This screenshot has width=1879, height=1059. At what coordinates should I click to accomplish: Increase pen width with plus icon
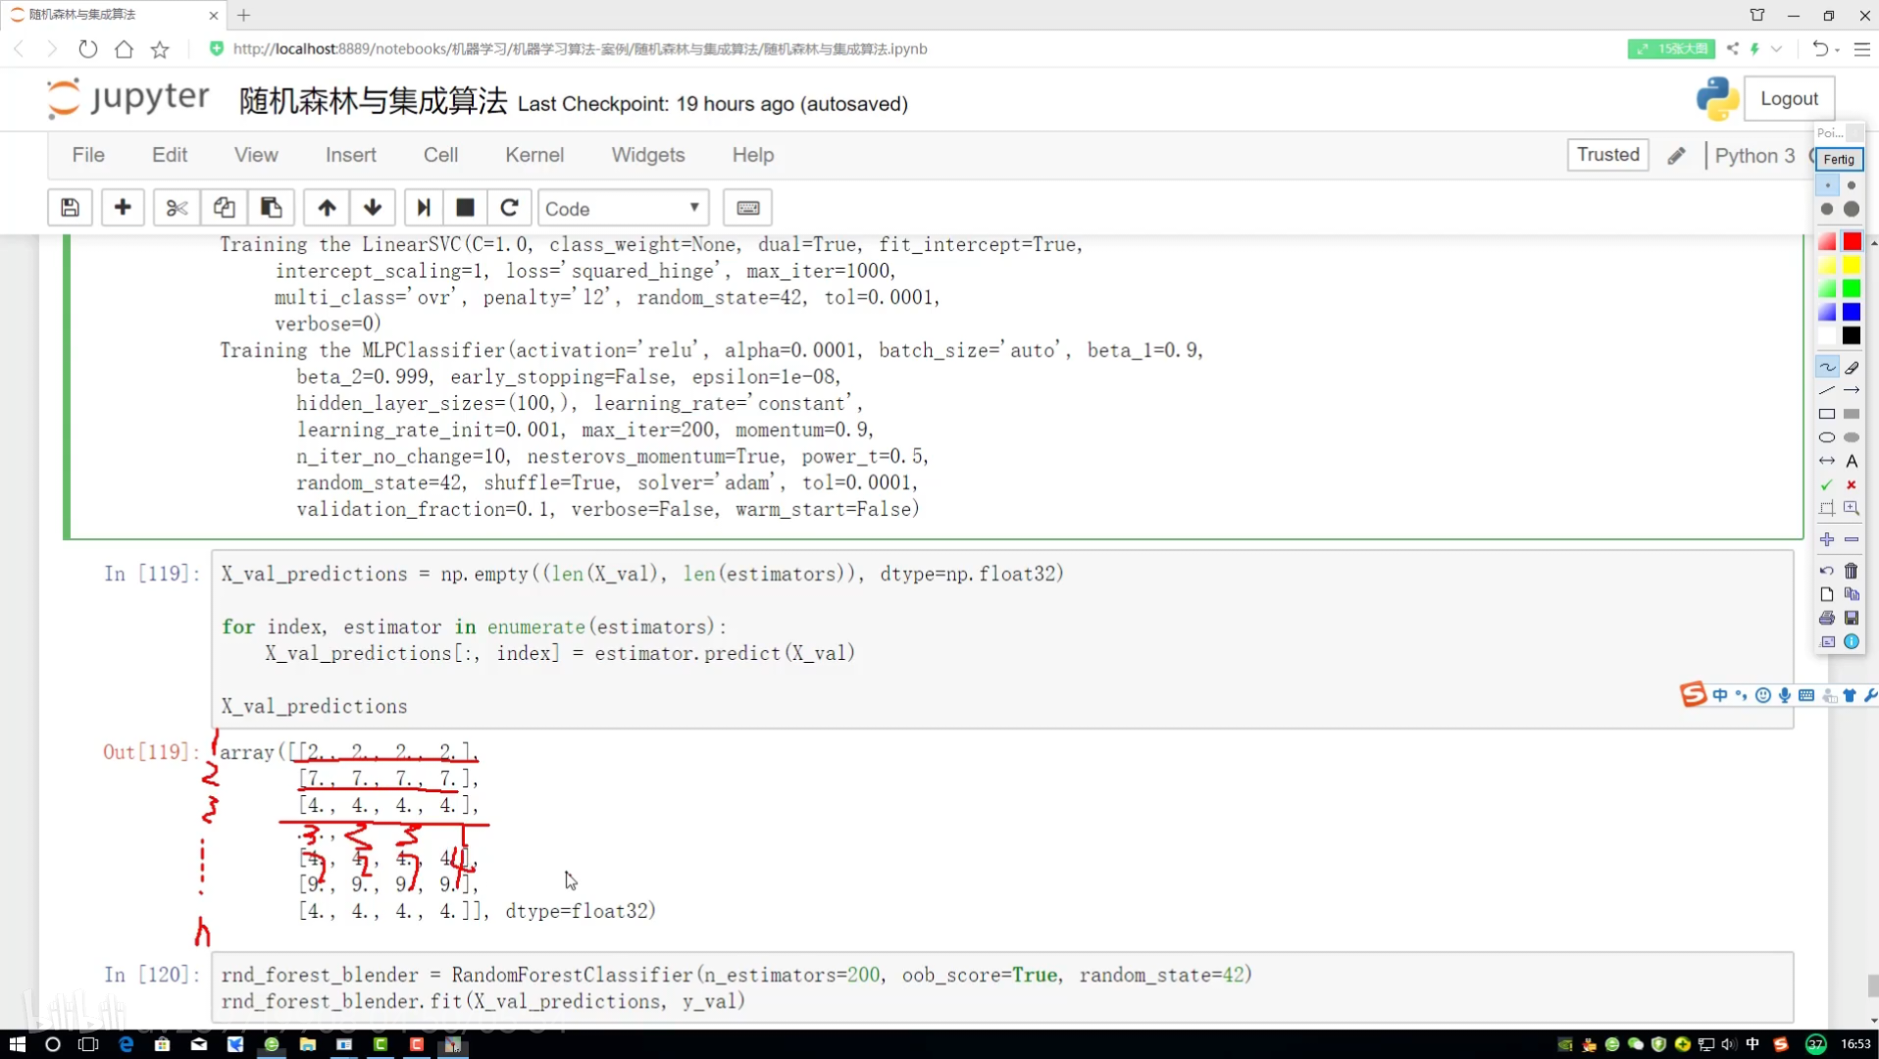pos(1827,539)
